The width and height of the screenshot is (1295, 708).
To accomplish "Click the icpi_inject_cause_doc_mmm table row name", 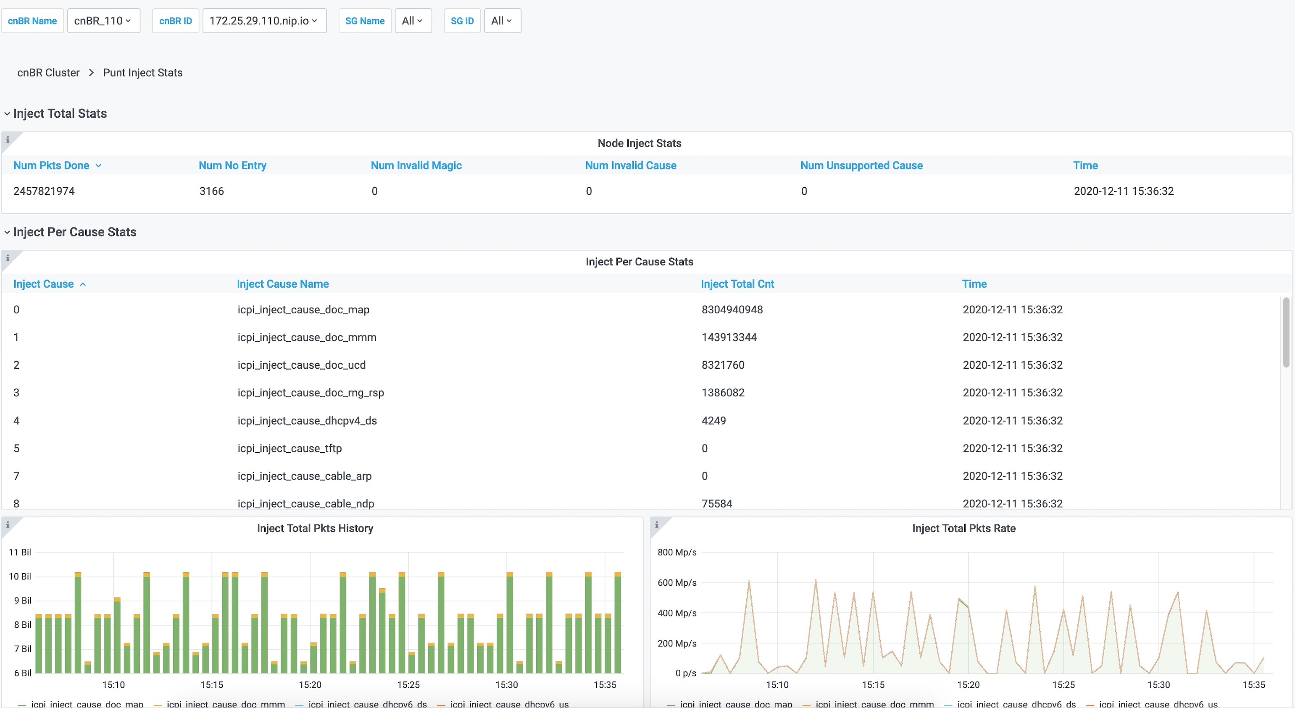I will pyautogui.click(x=307, y=337).
